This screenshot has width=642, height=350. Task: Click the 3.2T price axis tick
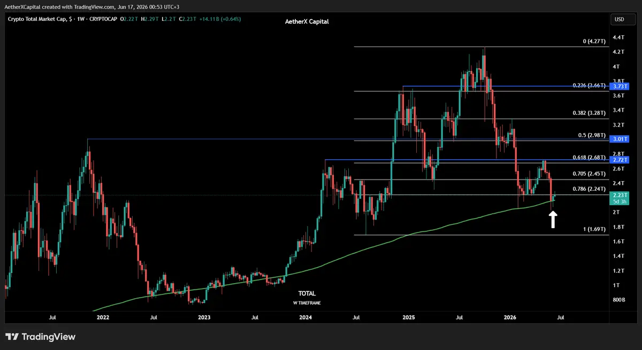click(x=618, y=125)
